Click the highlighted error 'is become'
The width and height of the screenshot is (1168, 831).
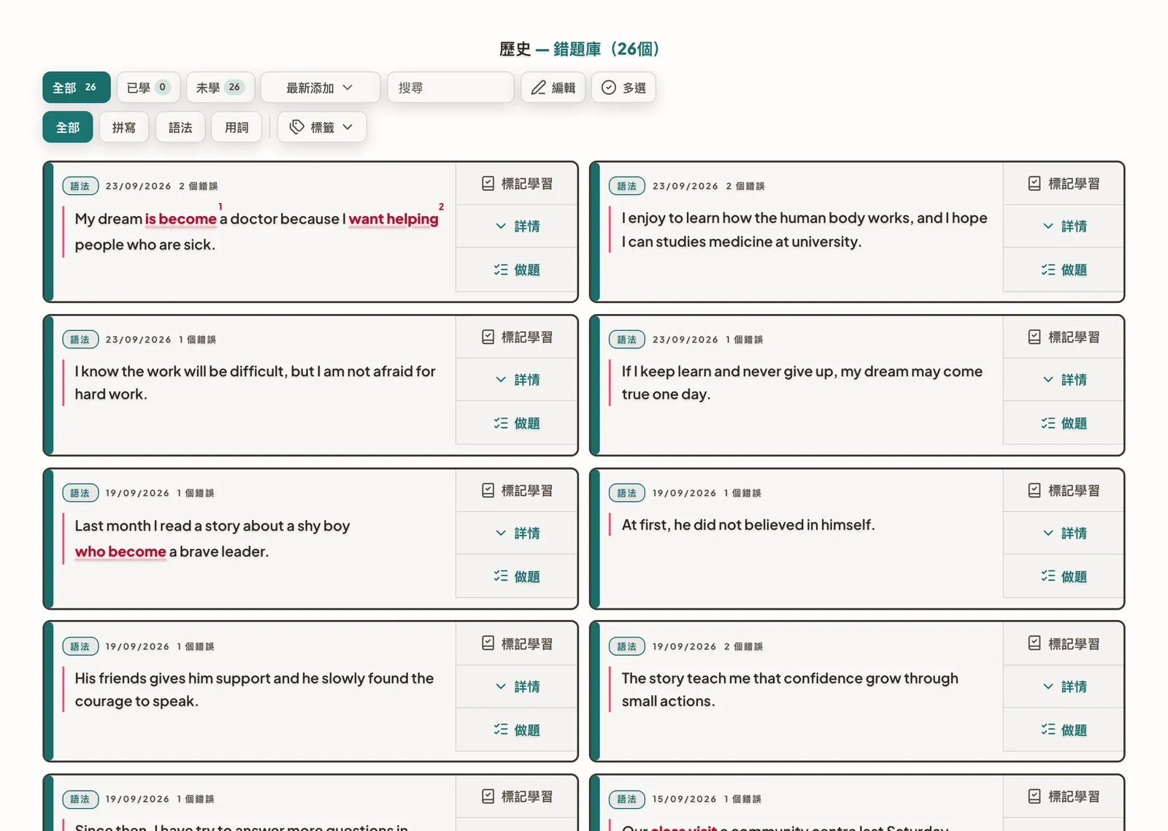click(181, 219)
